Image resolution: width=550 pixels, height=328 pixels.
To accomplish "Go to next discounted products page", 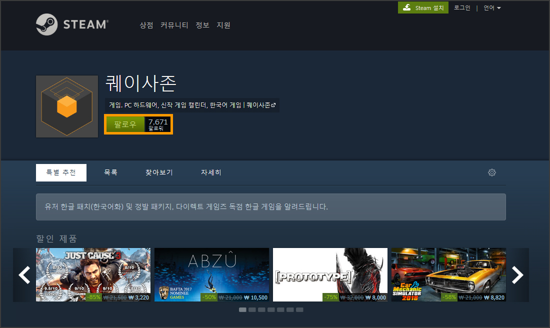I will click(517, 274).
